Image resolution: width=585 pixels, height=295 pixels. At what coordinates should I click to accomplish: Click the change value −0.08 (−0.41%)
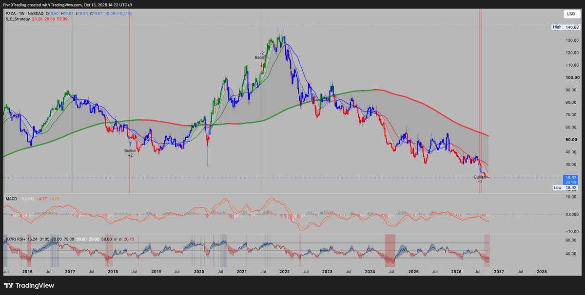117,14
